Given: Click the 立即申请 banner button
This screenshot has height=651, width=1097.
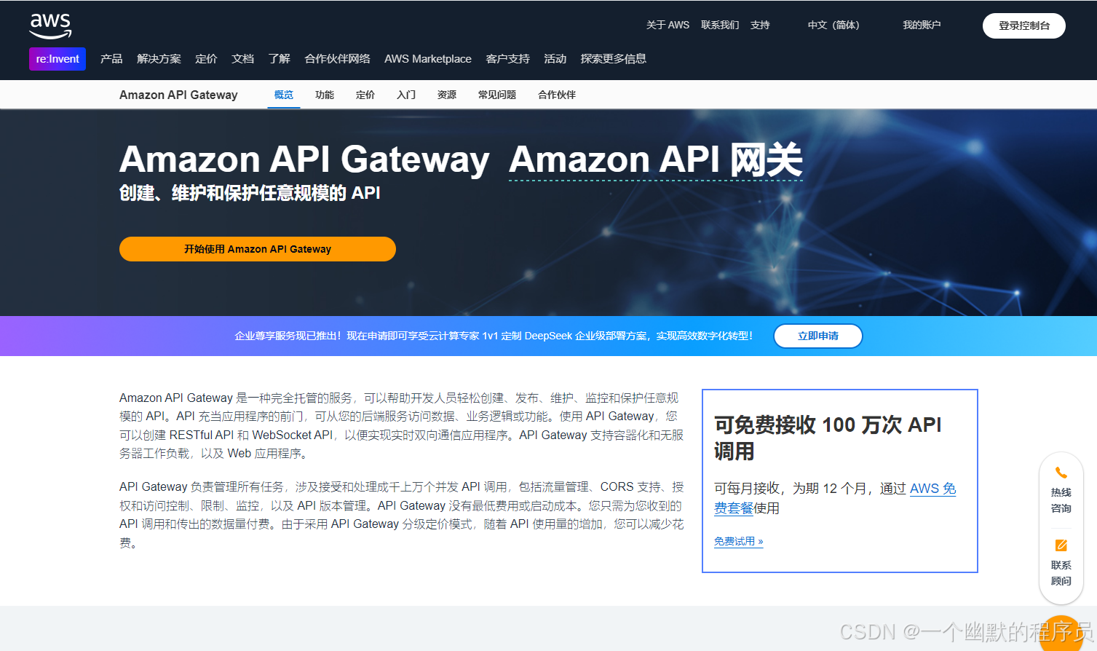Looking at the screenshot, I should pyautogui.click(x=818, y=336).
